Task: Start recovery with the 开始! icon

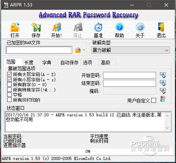Action: (x=57, y=27)
